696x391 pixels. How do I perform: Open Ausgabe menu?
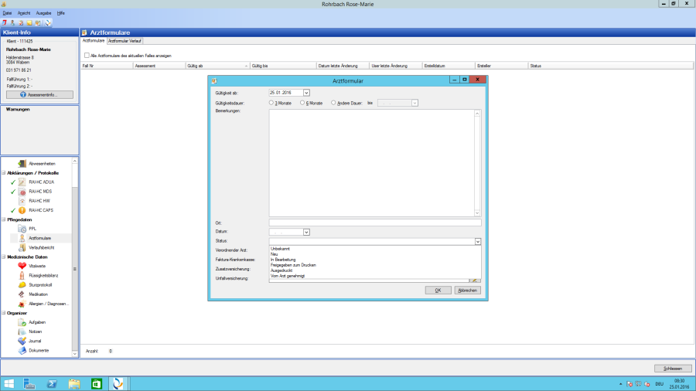43,13
